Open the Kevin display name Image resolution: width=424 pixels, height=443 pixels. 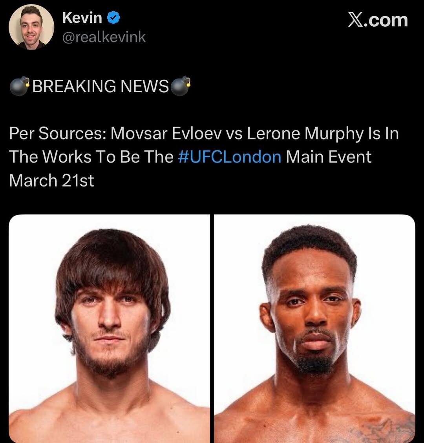pyautogui.click(x=82, y=18)
